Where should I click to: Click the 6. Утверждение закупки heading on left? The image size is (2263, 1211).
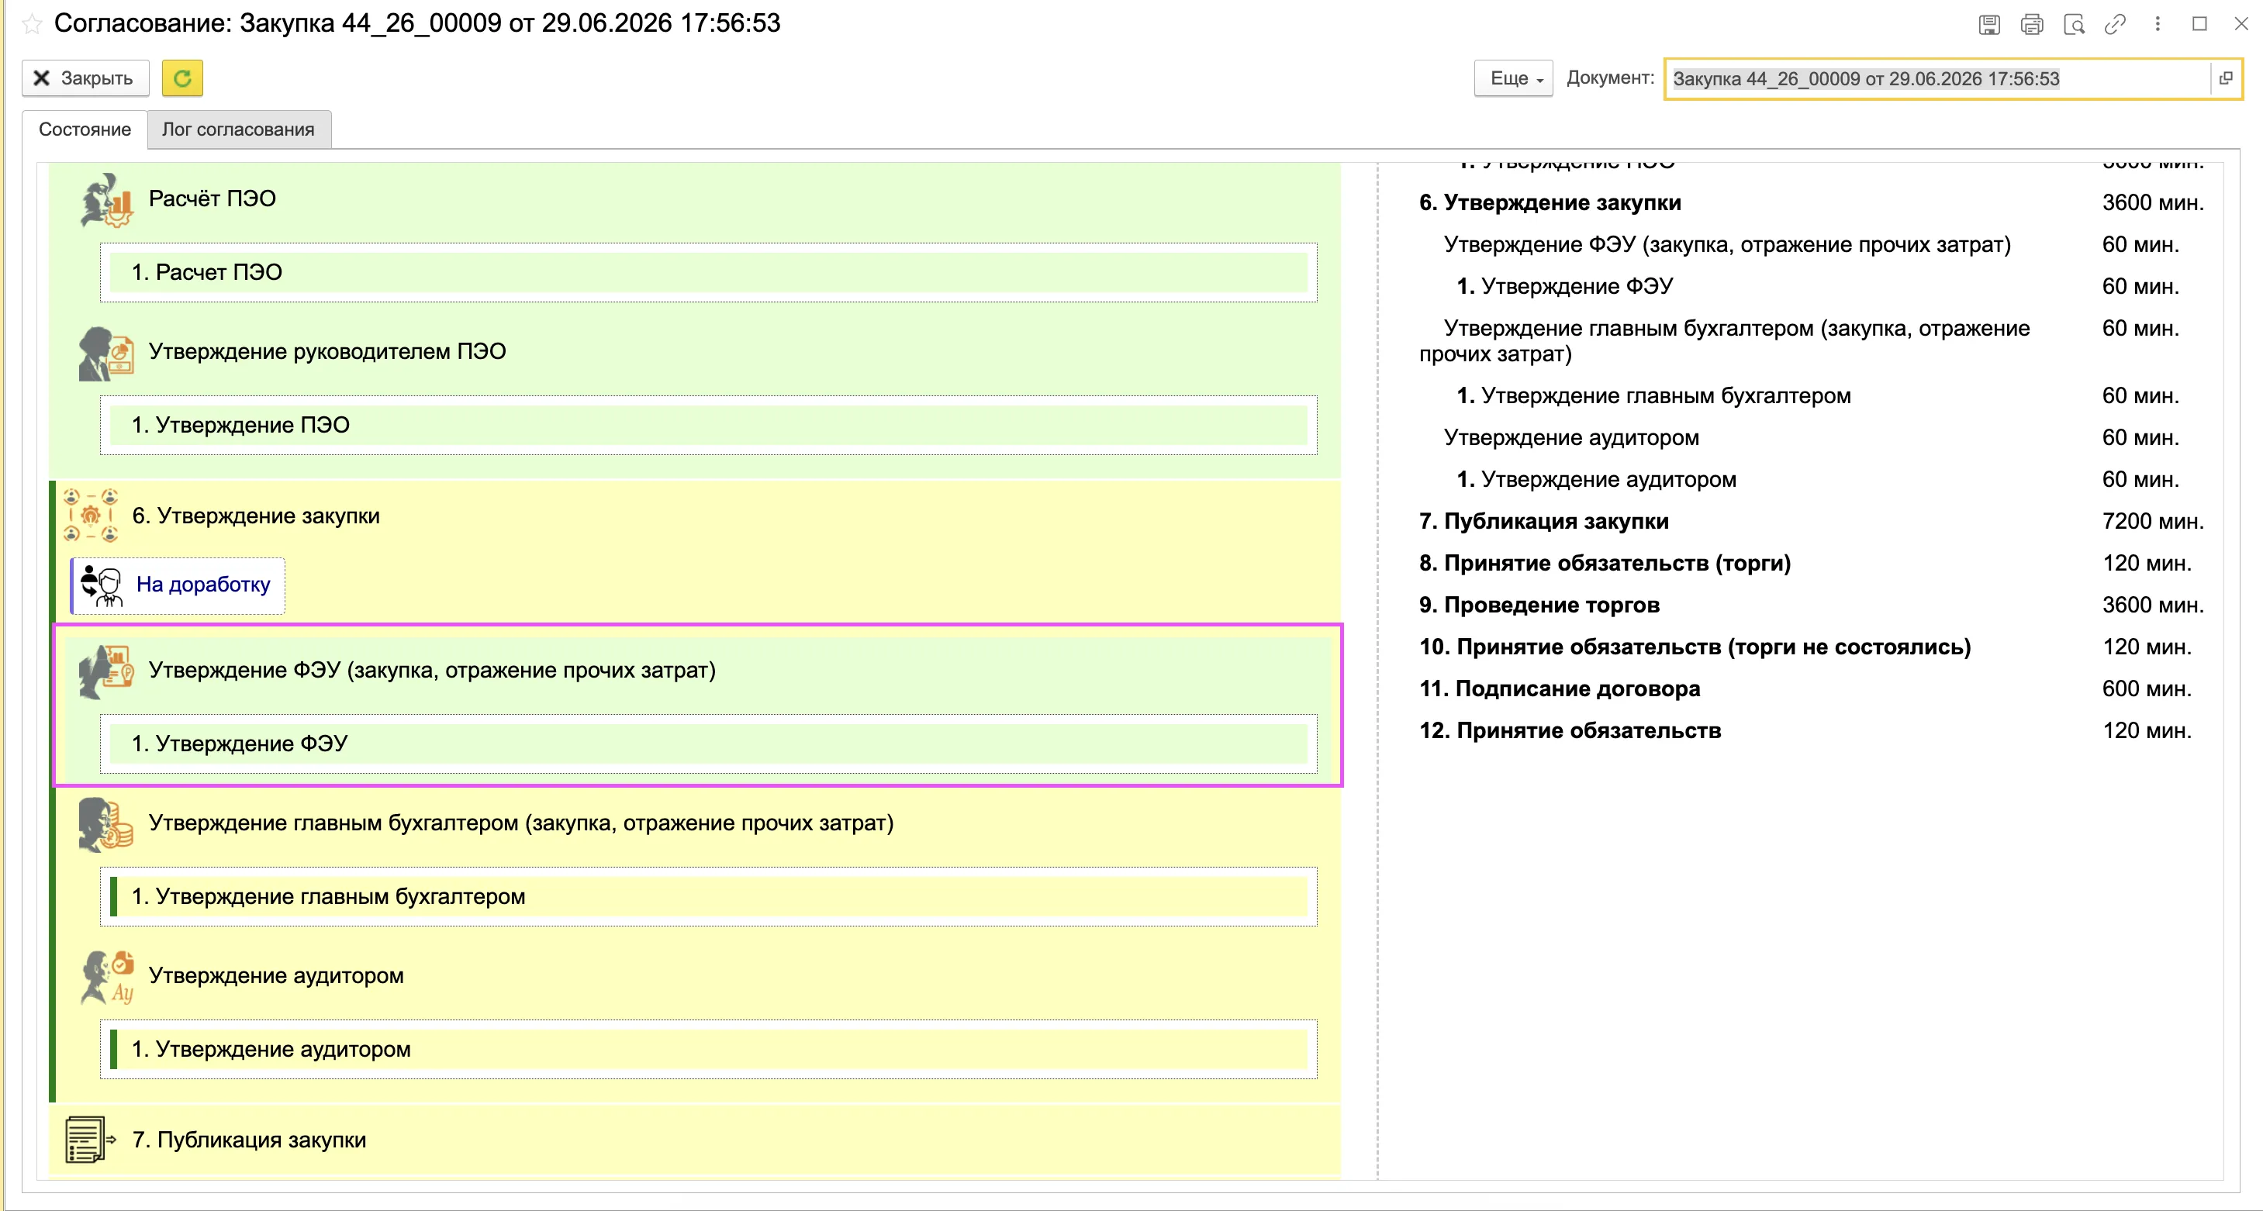pyautogui.click(x=256, y=516)
